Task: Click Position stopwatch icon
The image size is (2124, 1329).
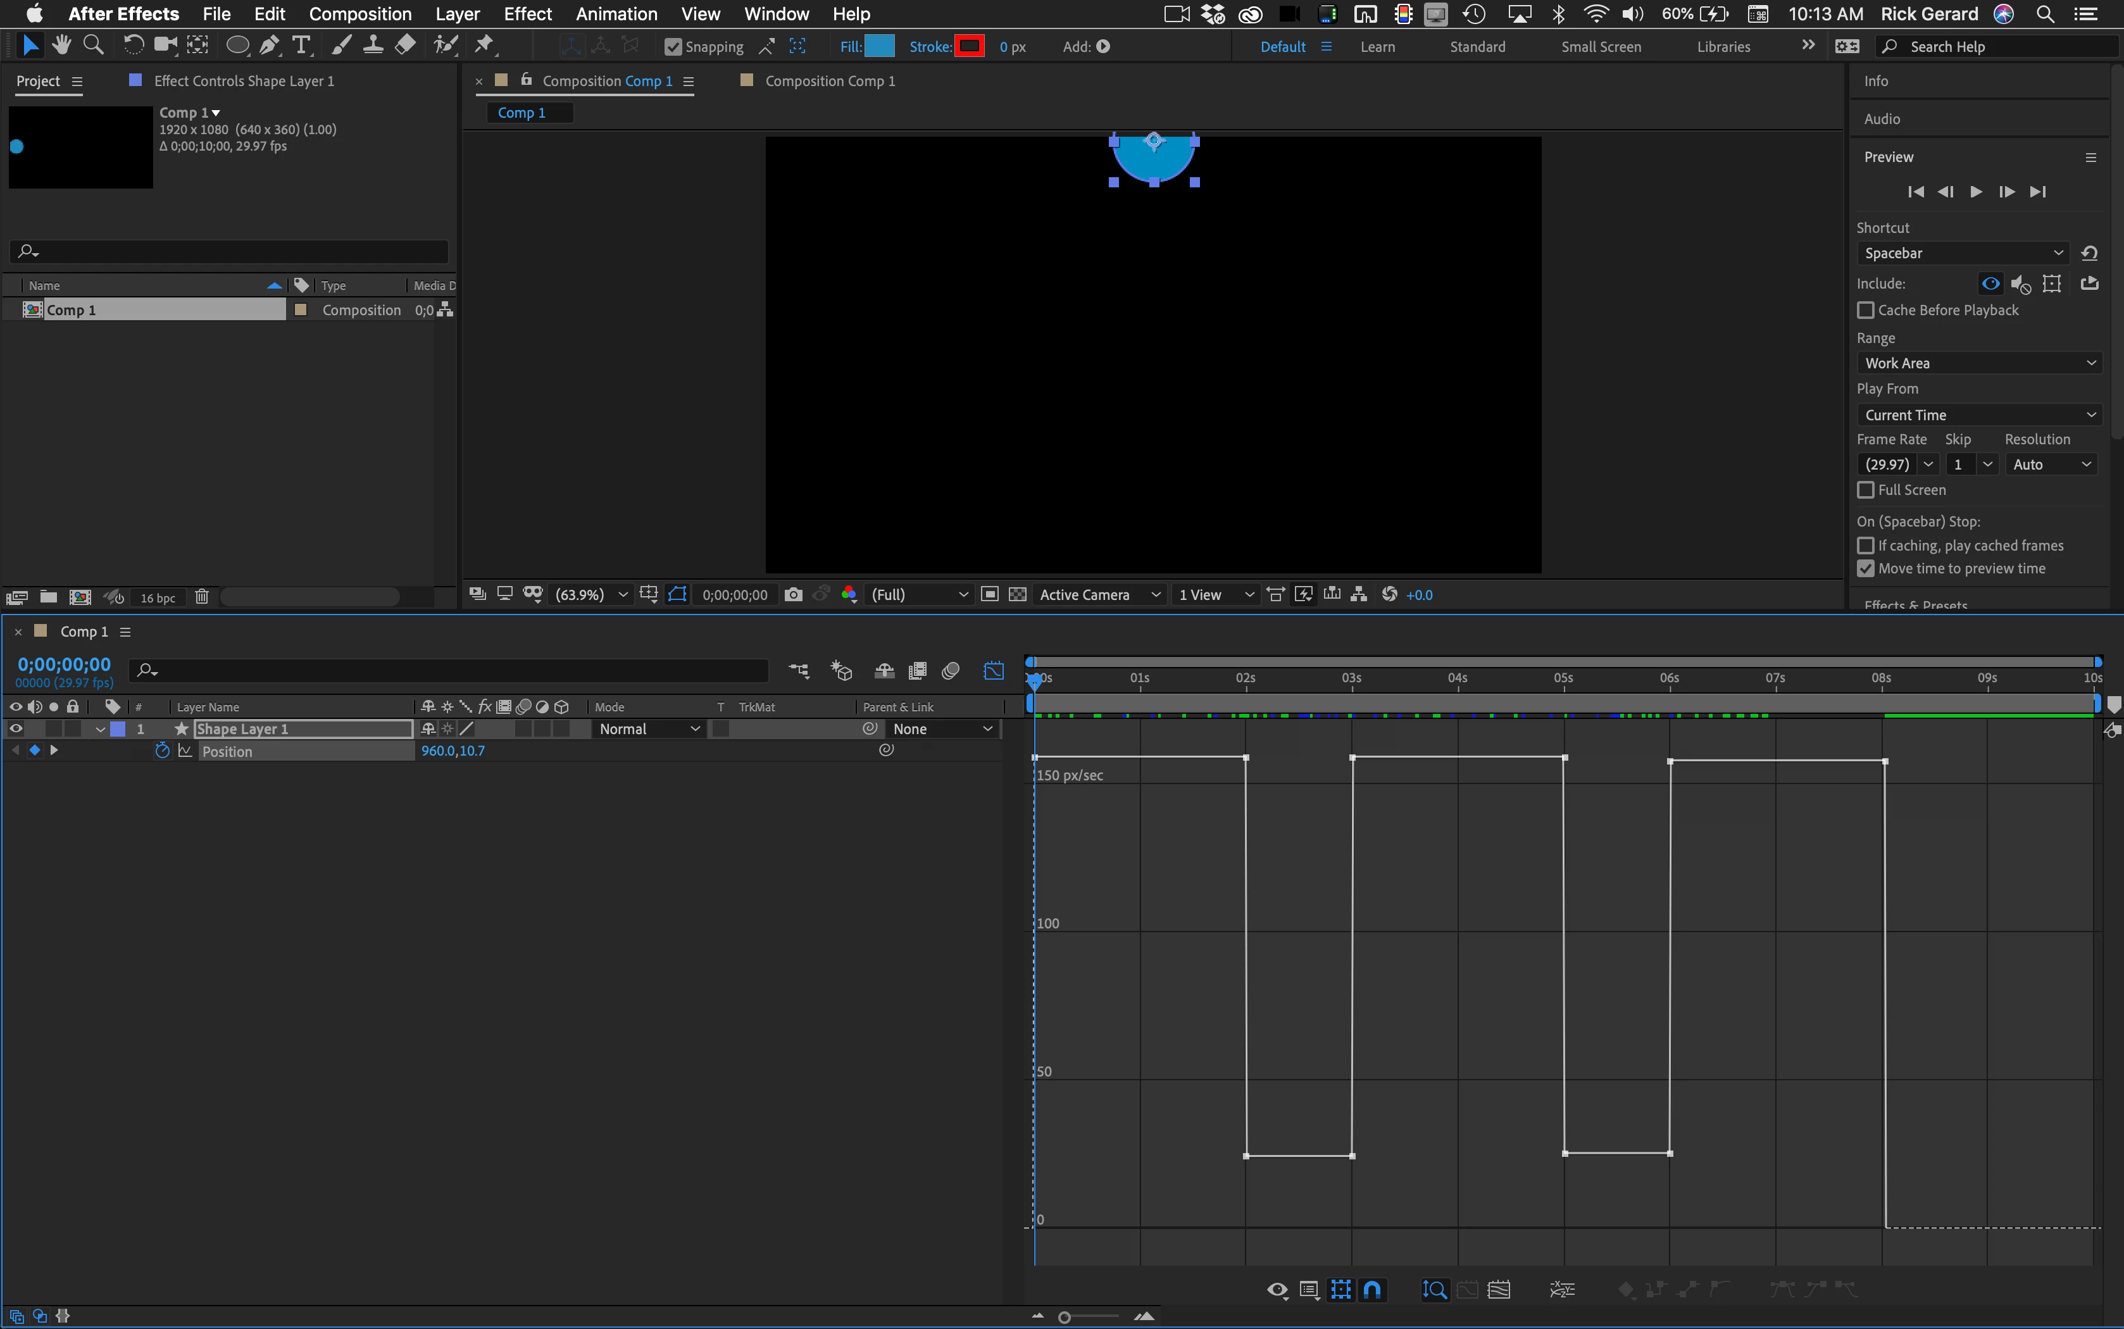Action: [161, 751]
